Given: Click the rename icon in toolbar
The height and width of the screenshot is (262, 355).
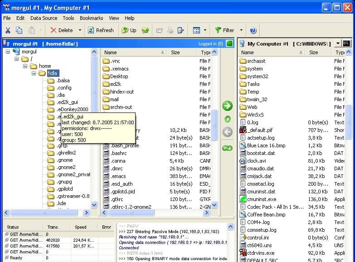Looking at the screenshot, I should [x=160, y=30].
